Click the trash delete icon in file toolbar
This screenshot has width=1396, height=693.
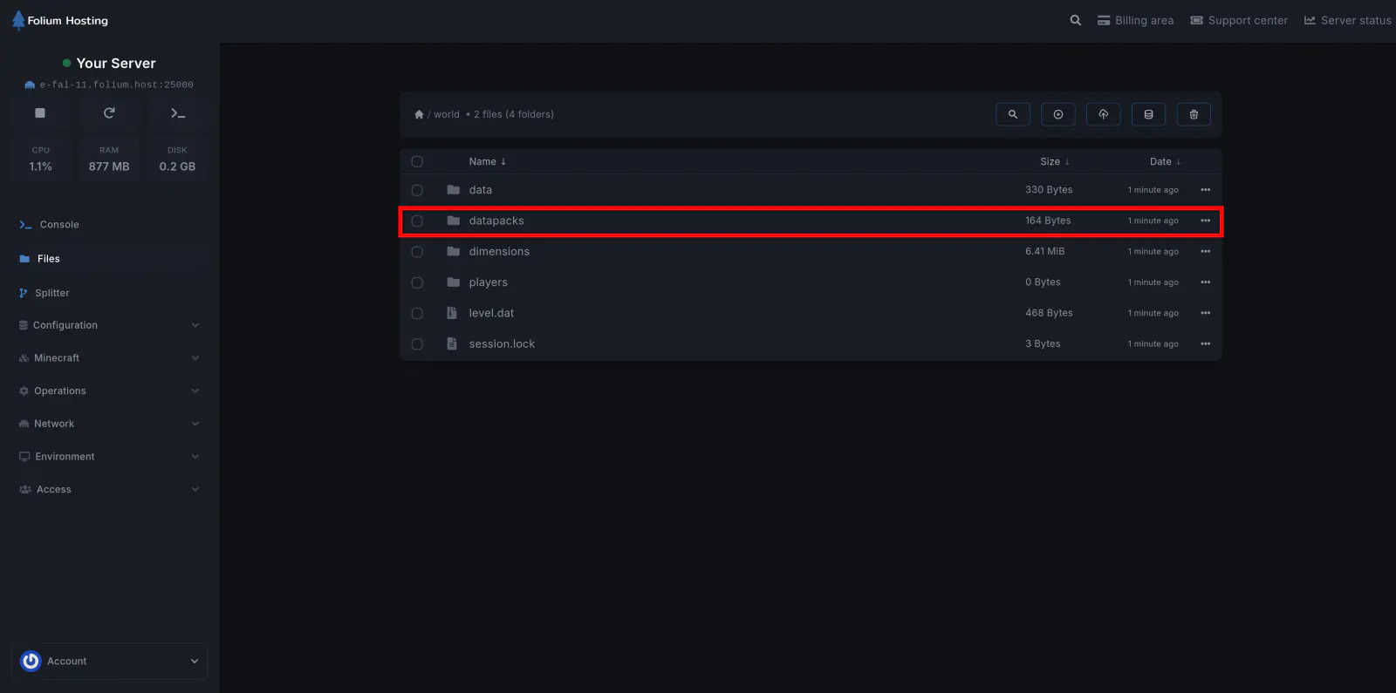click(1194, 114)
